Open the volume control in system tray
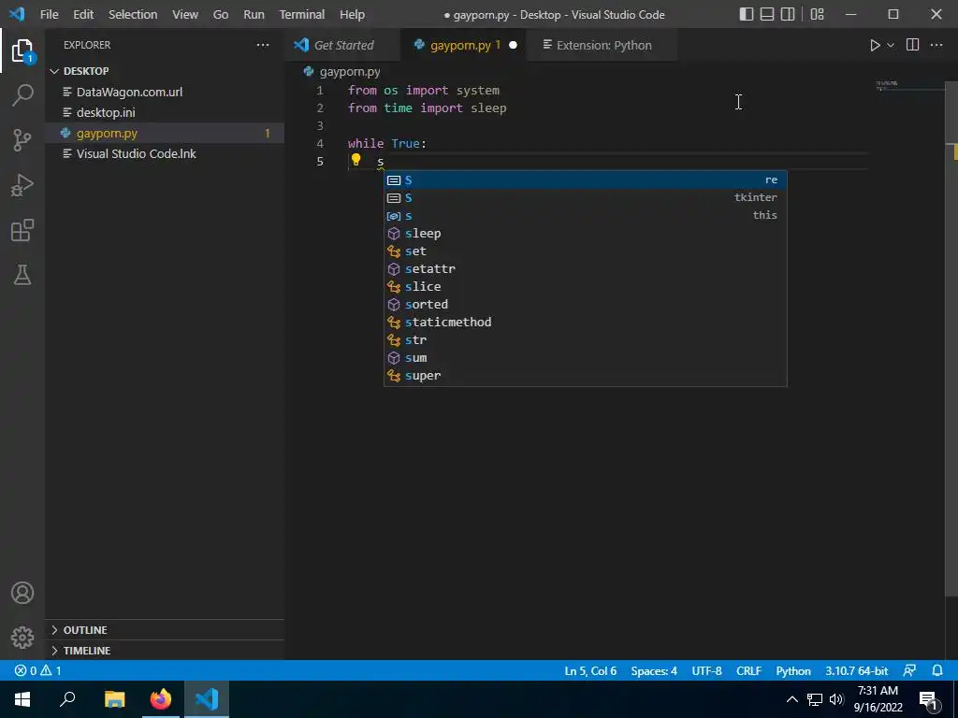 pos(836,699)
